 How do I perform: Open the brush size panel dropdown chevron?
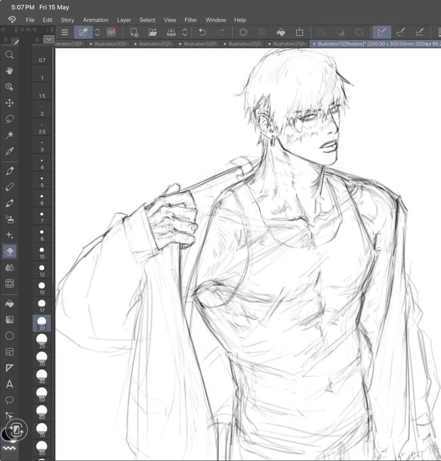[x=49, y=39]
